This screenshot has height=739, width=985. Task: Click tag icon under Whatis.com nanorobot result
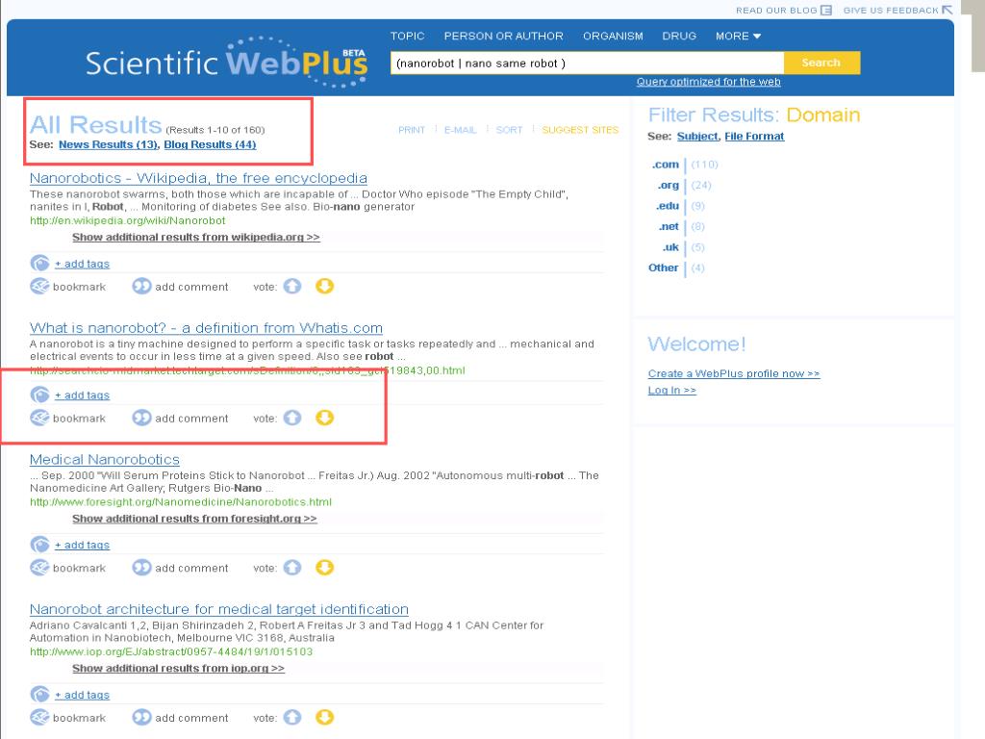pyautogui.click(x=39, y=395)
